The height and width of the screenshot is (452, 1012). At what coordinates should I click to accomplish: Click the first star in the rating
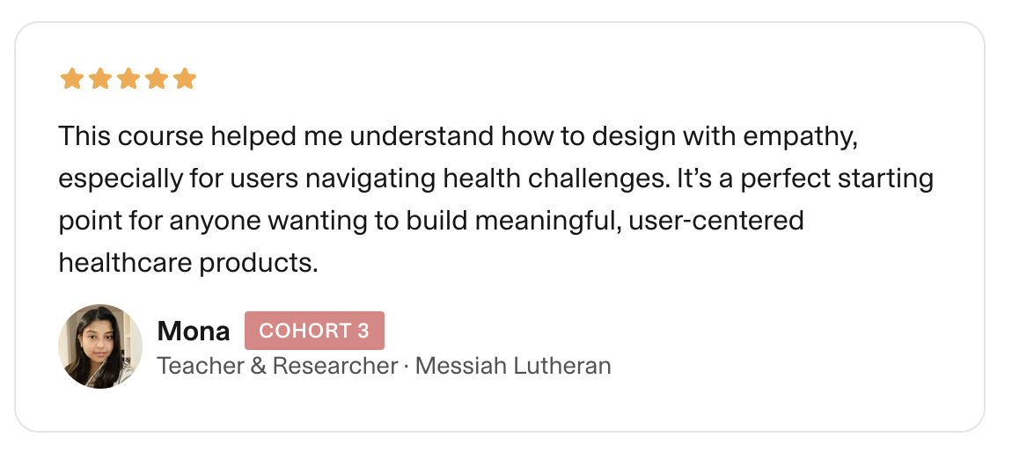71,80
